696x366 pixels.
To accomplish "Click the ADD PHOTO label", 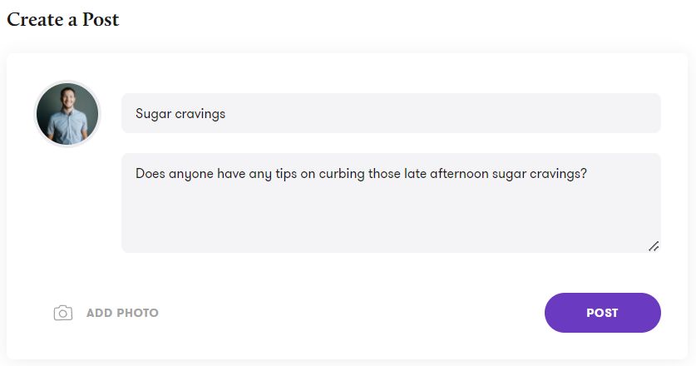I will point(122,313).
